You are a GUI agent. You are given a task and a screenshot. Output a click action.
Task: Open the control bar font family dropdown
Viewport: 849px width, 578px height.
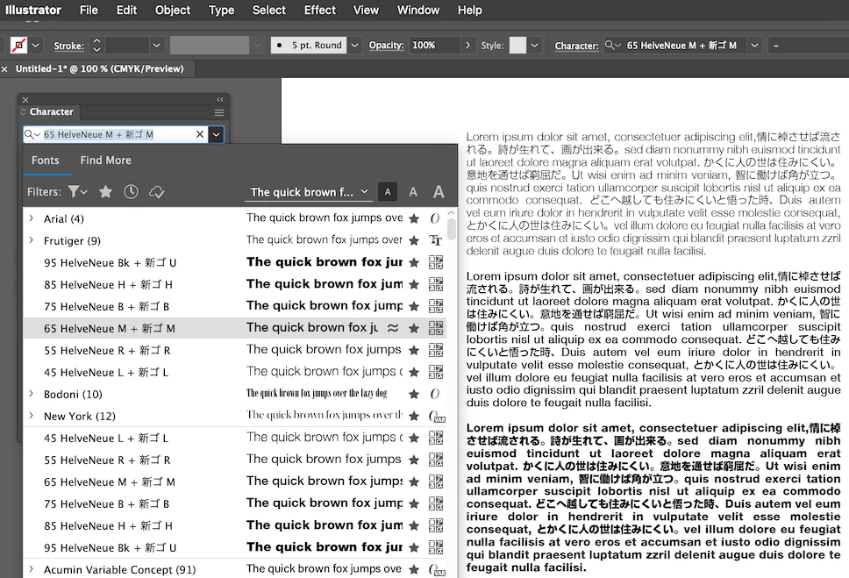(754, 46)
